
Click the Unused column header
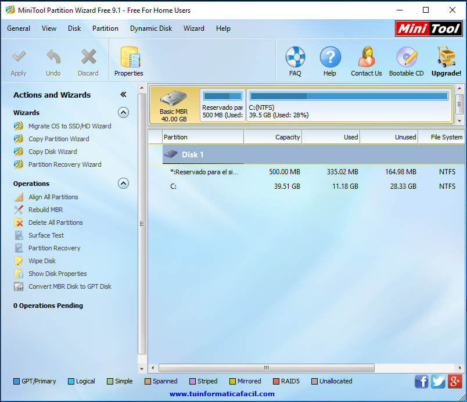(389, 137)
